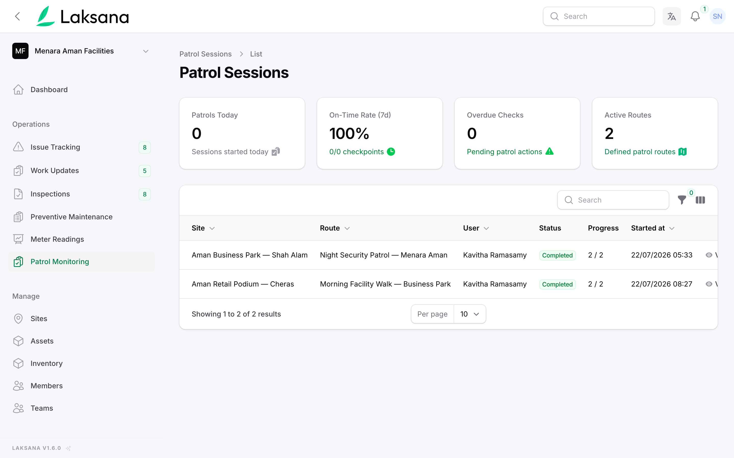Click the Completed badge for 05:33 session

557,255
